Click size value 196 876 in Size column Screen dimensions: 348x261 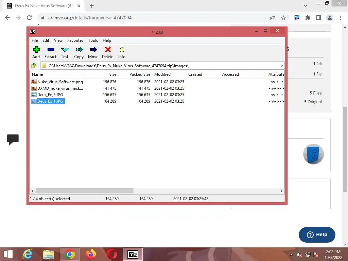point(109,82)
